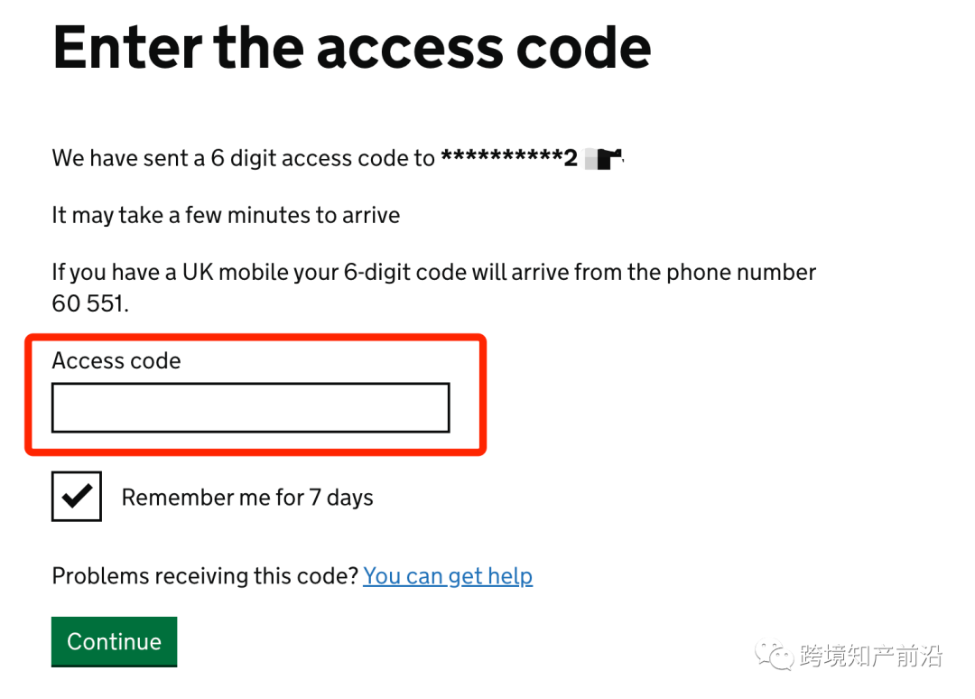Untick the Remember me checkbox
975x699 pixels.
[77, 496]
